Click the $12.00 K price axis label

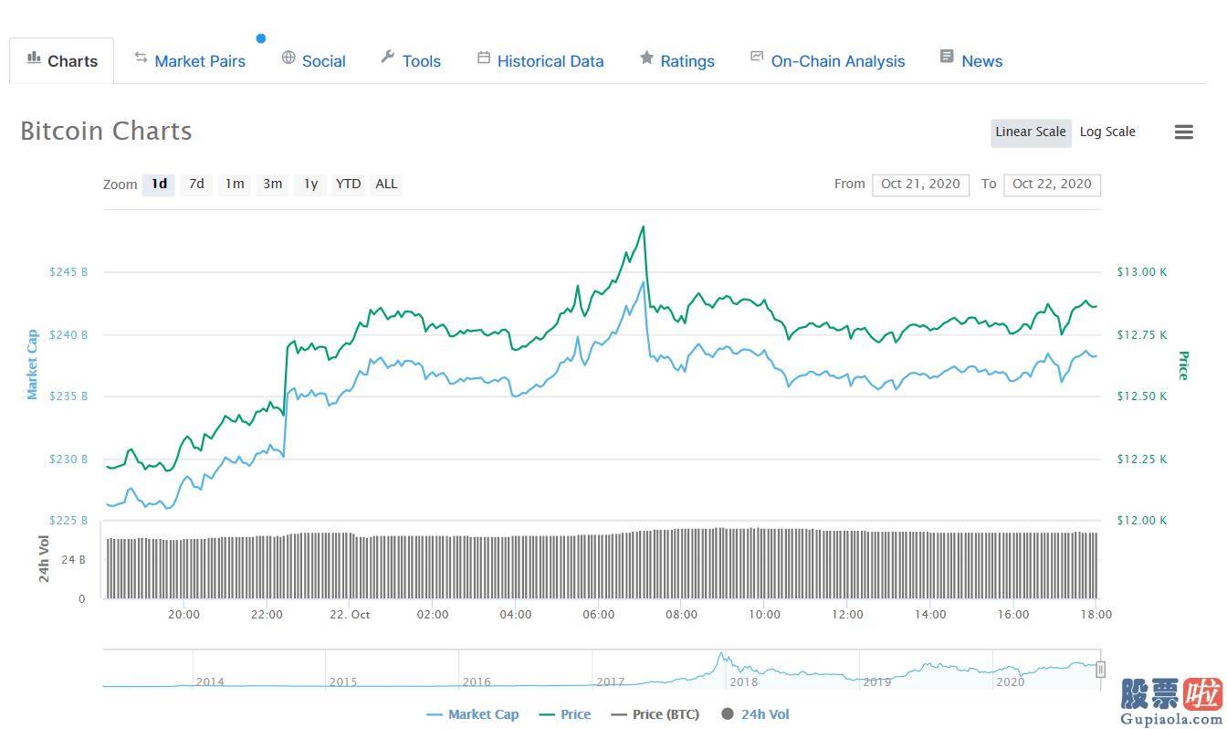(1142, 521)
